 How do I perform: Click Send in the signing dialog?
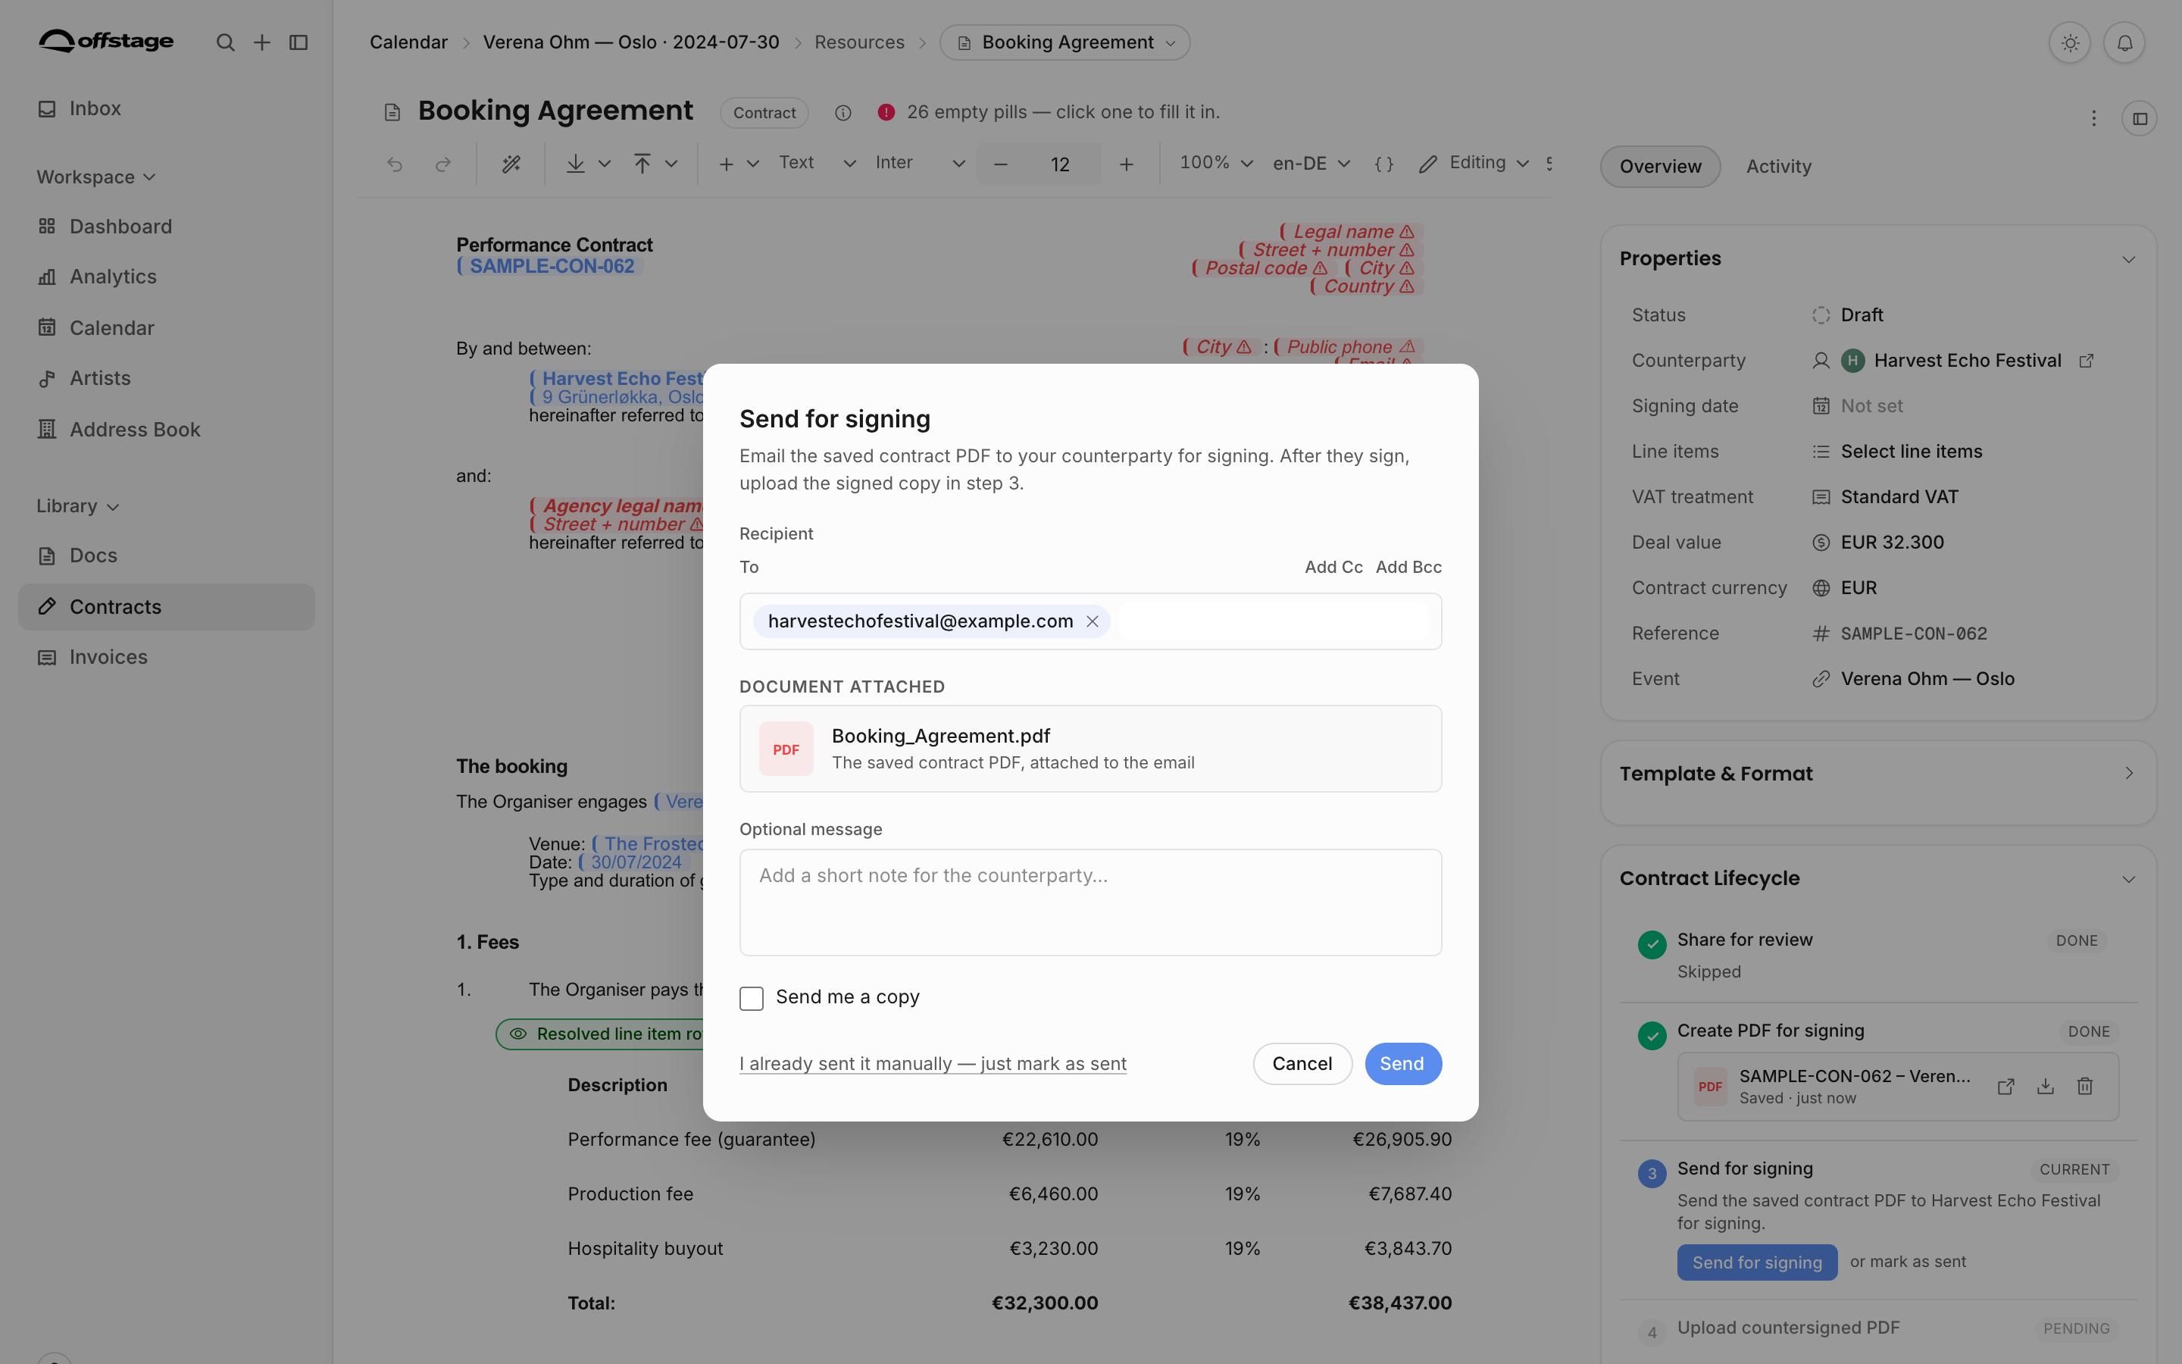(1402, 1064)
